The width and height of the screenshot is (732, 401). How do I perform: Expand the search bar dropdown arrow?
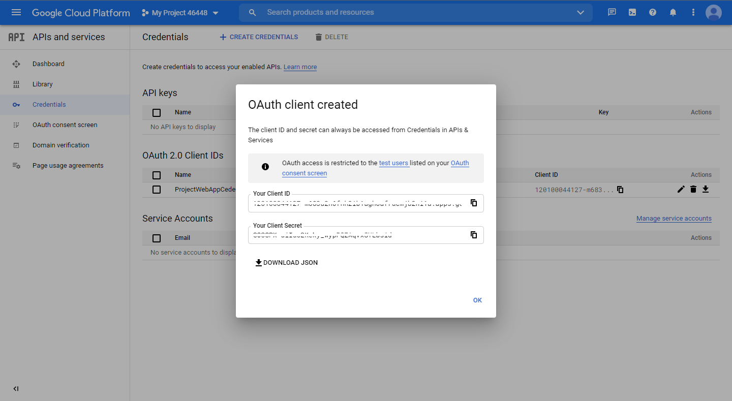(581, 13)
